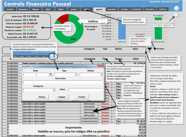Click the Saldo anterior description cell
This screenshot has height=137, width=186.
[x=51, y=63]
